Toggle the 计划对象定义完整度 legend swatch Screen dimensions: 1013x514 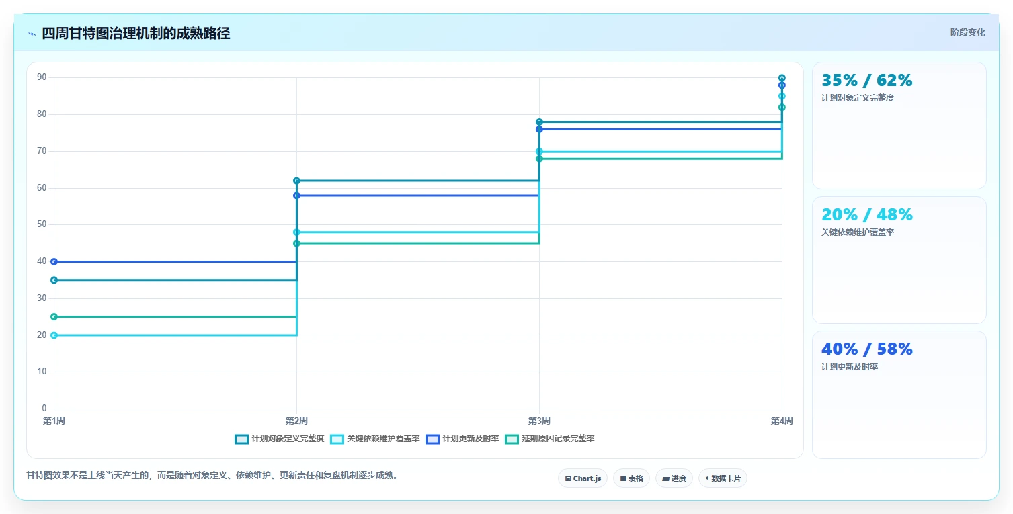pyautogui.click(x=241, y=439)
